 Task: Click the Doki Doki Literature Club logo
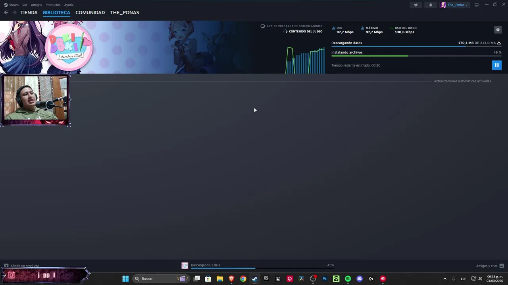[69, 47]
